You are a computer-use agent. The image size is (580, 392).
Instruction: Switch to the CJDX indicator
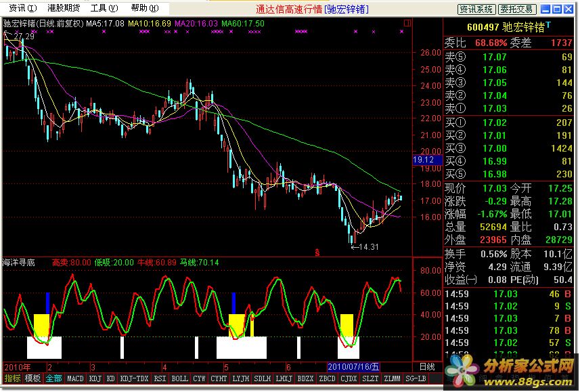point(349,378)
